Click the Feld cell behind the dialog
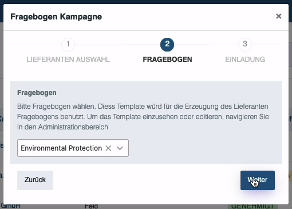This screenshot has width=292, height=209. 92,207
